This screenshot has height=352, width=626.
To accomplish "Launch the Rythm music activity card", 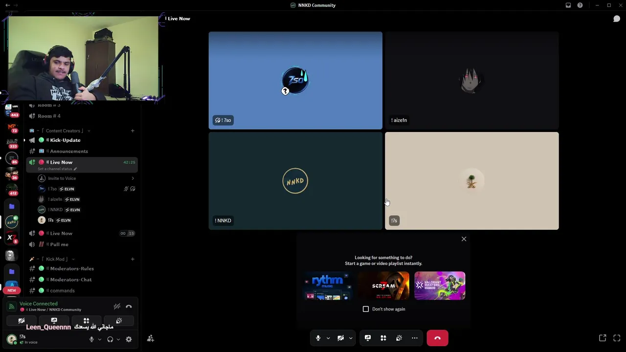I will click(328, 286).
